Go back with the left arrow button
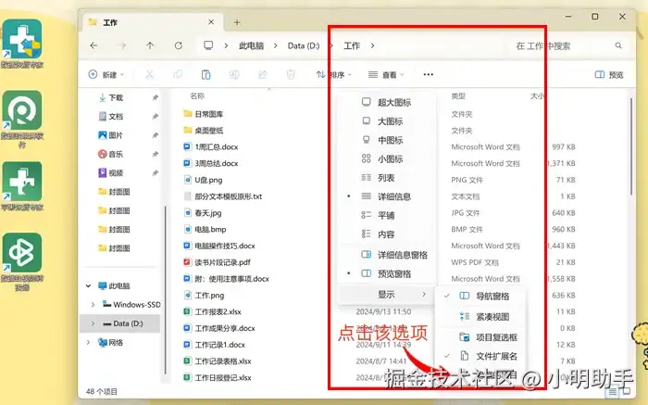Viewport: 648px width, 405px height. tap(93, 45)
